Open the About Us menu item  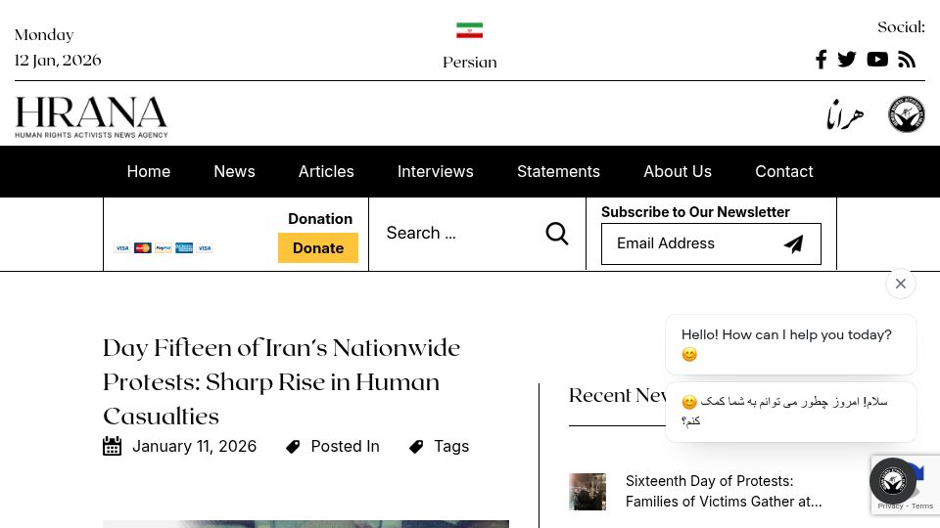pyautogui.click(x=678, y=171)
